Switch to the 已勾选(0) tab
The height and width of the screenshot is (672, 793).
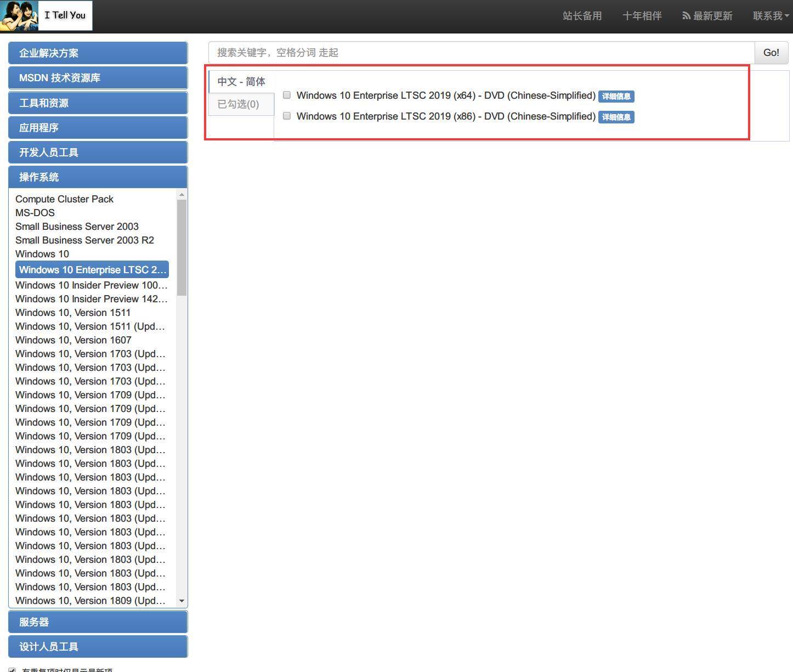pos(241,104)
